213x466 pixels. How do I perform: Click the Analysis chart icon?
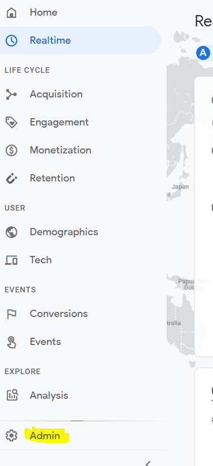[x=12, y=395]
